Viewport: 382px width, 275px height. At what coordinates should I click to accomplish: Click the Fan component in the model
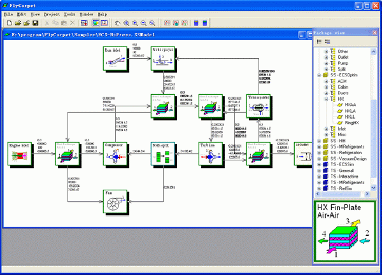(115, 201)
